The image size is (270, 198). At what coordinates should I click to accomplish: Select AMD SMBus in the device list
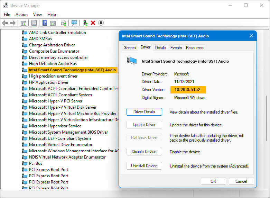[x=40, y=39]
